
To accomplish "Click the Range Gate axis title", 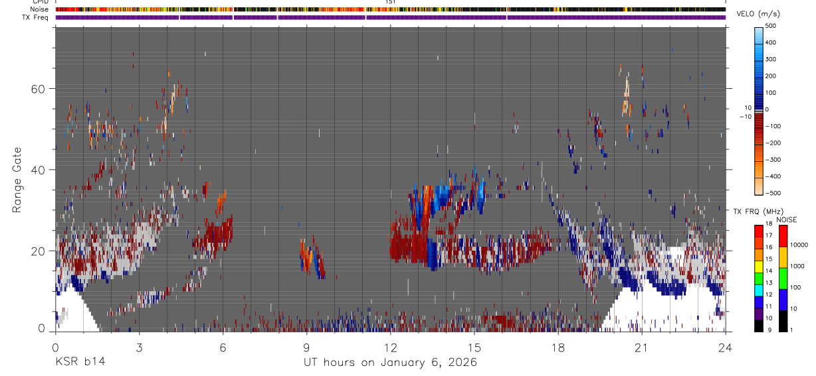I will (17, 180).
